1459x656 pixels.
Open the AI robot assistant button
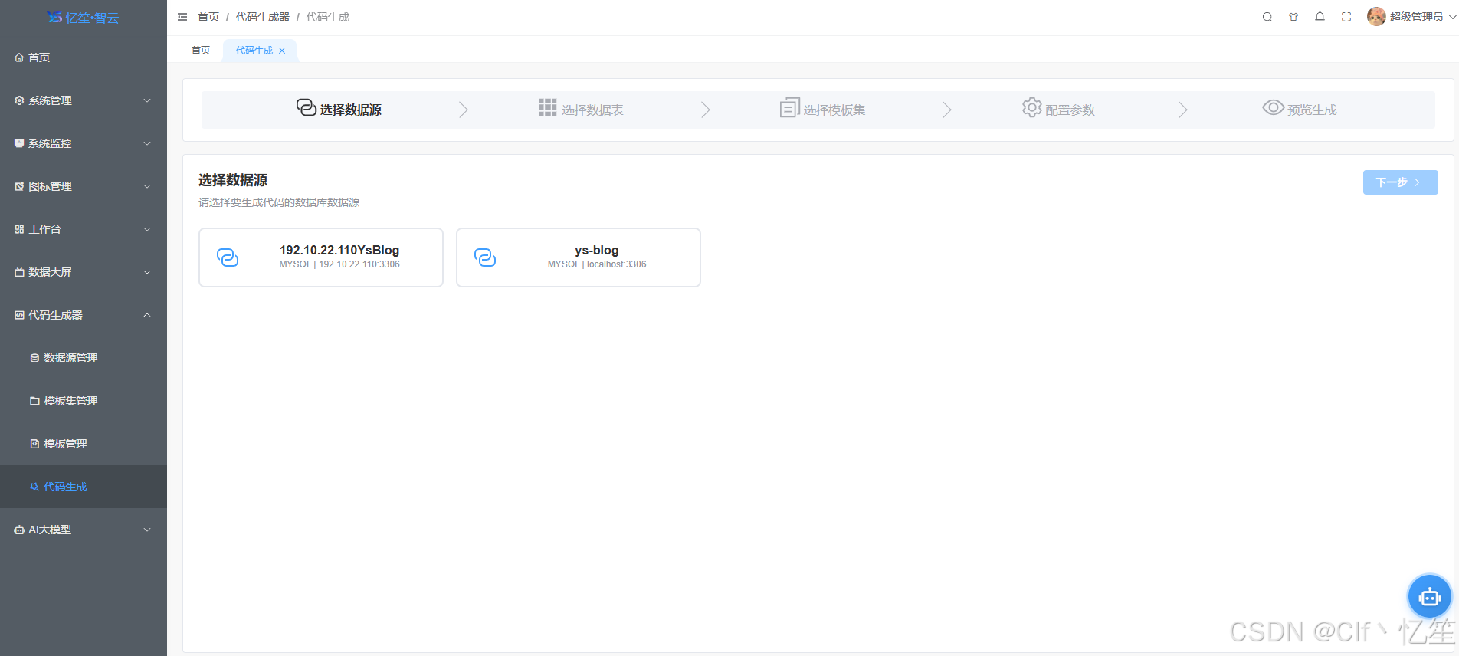pyautogui.click(x=1430, y=596)
